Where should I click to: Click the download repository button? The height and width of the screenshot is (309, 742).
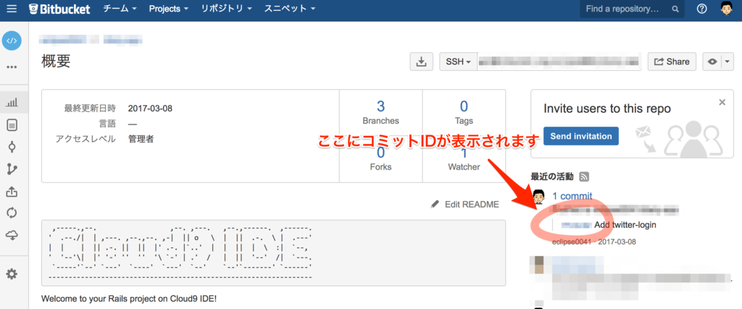click(421, 62)
